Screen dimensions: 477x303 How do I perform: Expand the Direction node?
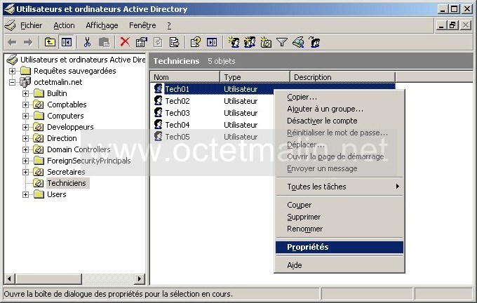click(x=25, y=138)
